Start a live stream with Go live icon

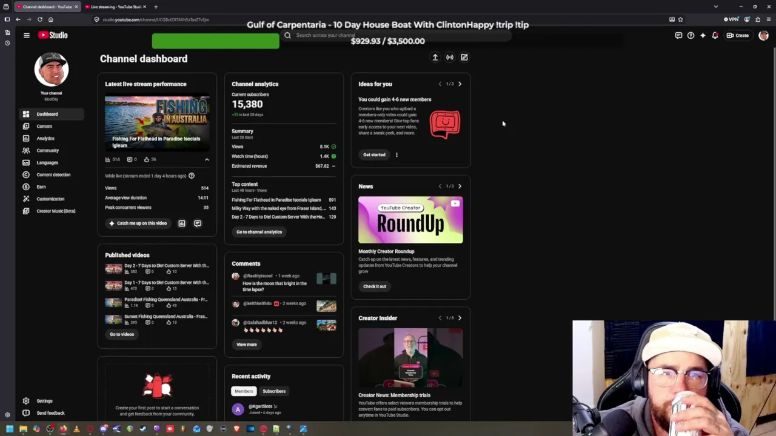(x=450, y=58)
